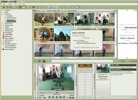Click the red bug toolbar icon
Screen dimensions: 138x100
pyautogui.click(x=83, y=7)
